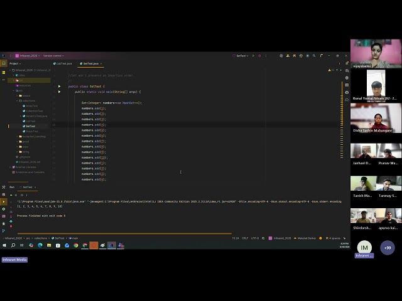Click the yellow warning inspection icon
The height and width of the screenshot is (301, 402).
(x=329, y=70)
